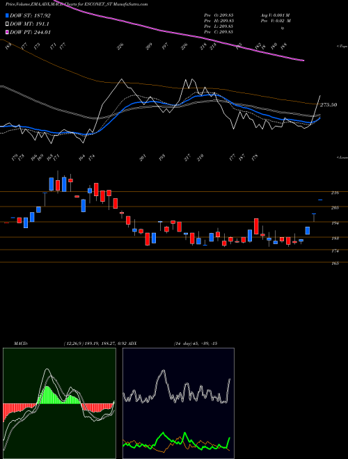Click the 165 price axis label
Screen dimensions: 348x459
tap(335, 264)
